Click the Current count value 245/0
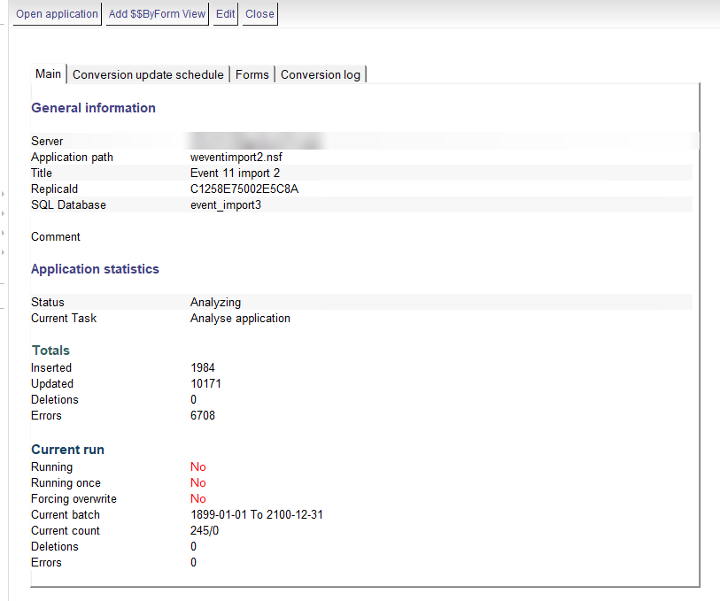Screen dimensions: 720x601 (205, 531)
